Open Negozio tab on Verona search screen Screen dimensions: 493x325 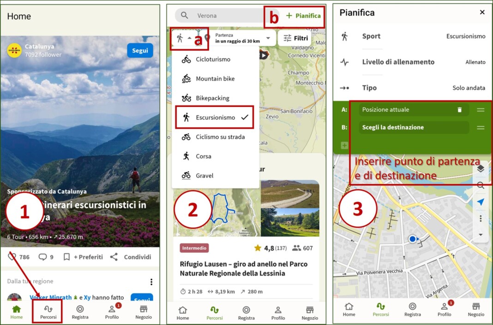click(x=310, y=313)
